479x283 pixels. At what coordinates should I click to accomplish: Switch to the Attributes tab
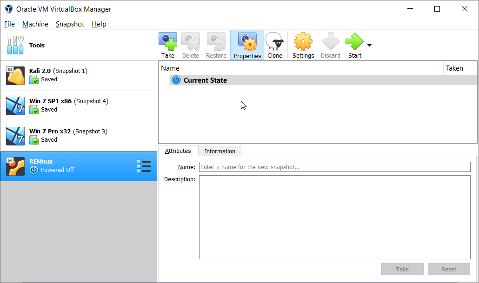(178, 151)
